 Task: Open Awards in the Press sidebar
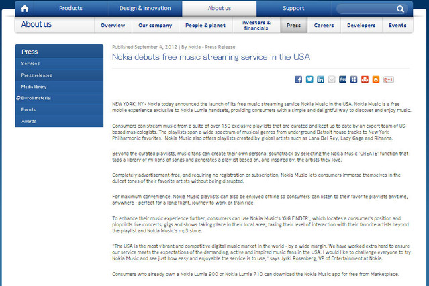[59, 121]
